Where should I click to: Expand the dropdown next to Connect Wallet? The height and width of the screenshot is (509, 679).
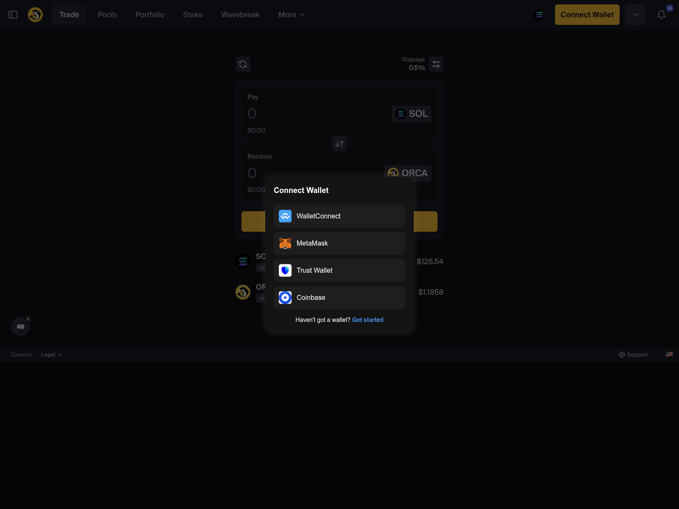click(x=635, y=15)
